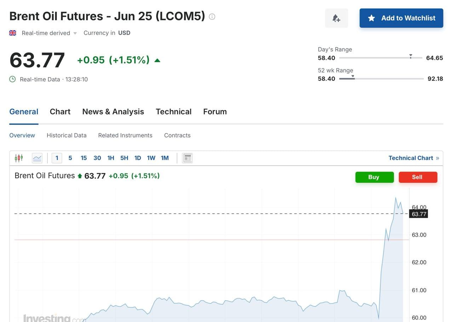Select the candlestick chart type icon
The image size is (453, 322).
tap(19, 158)
